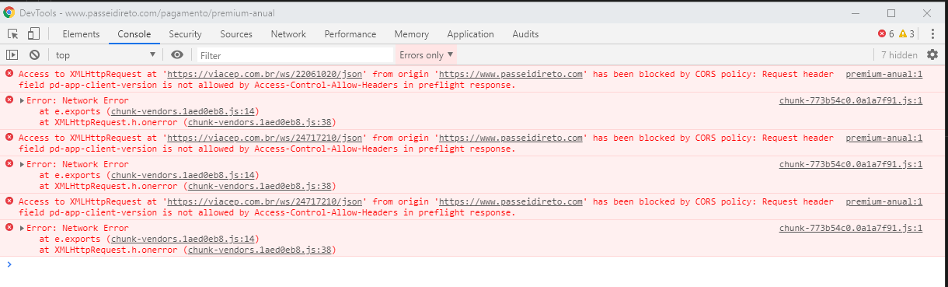Open the 'top' JavaScript context dropdown
This screenshot has height=287, width=948.
tap(106, 55)
